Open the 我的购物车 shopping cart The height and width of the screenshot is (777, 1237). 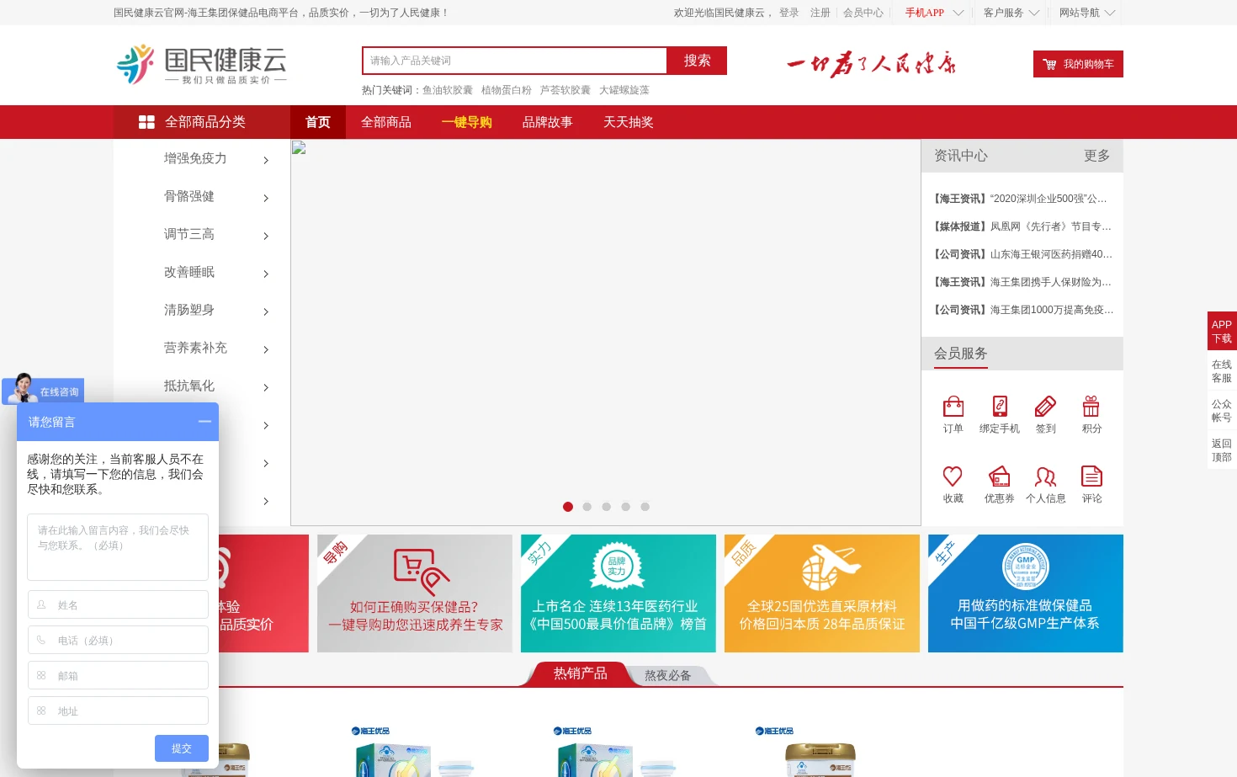coord(1078,64)
